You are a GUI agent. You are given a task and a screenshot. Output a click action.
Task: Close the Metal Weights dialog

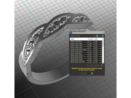pos(103,32)
